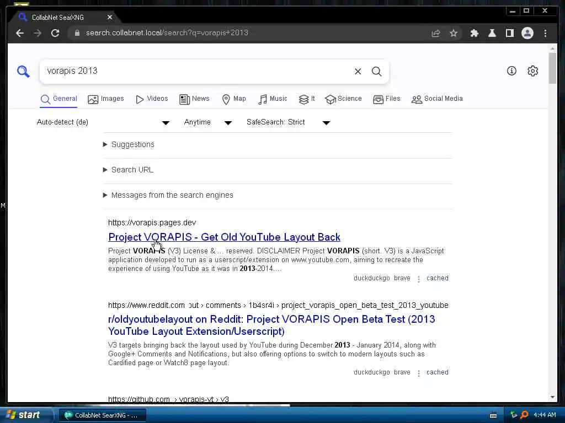Click the system tray network icon
Screen dimensions: 565x423
pos(513,415)
